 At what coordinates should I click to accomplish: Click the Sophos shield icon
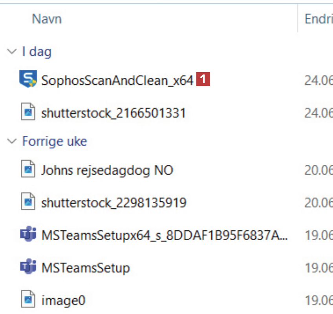tap(28, 80)
